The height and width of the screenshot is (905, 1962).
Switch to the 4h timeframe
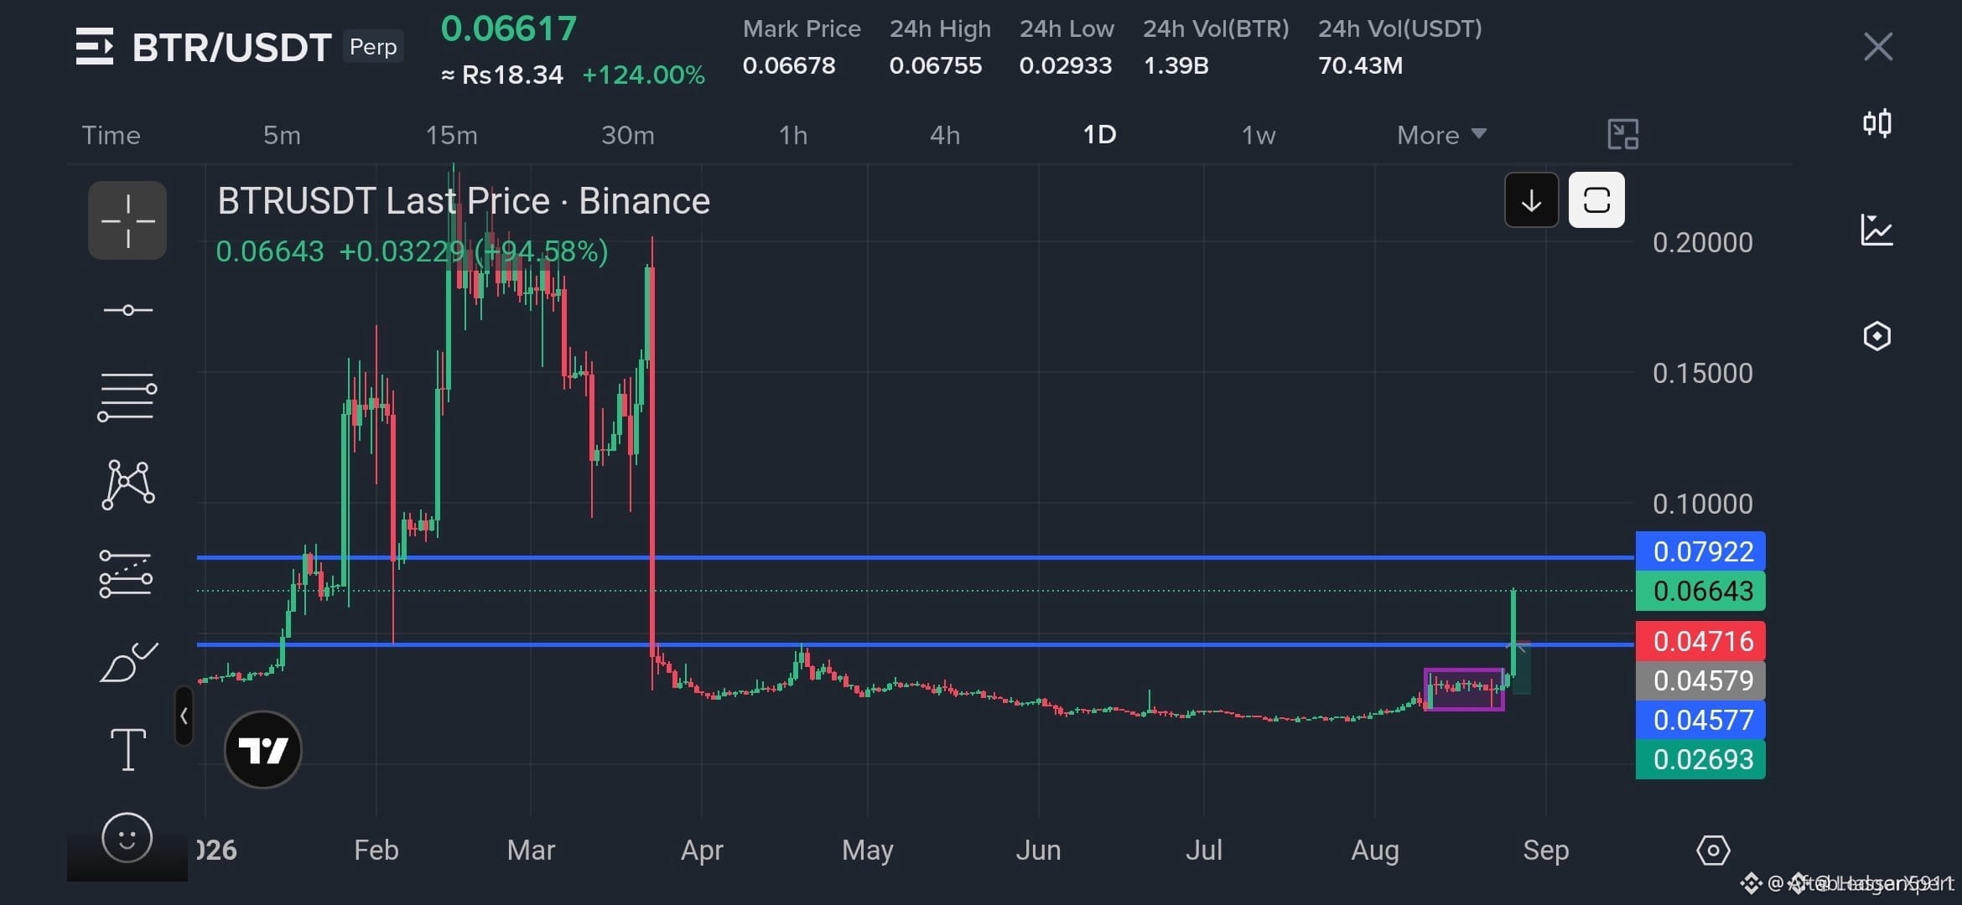click(x=945, y=135)
